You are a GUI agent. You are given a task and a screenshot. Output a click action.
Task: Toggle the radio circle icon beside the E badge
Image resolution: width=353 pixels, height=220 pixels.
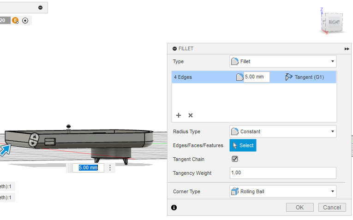pyautogui.click(x=25, y=21)
